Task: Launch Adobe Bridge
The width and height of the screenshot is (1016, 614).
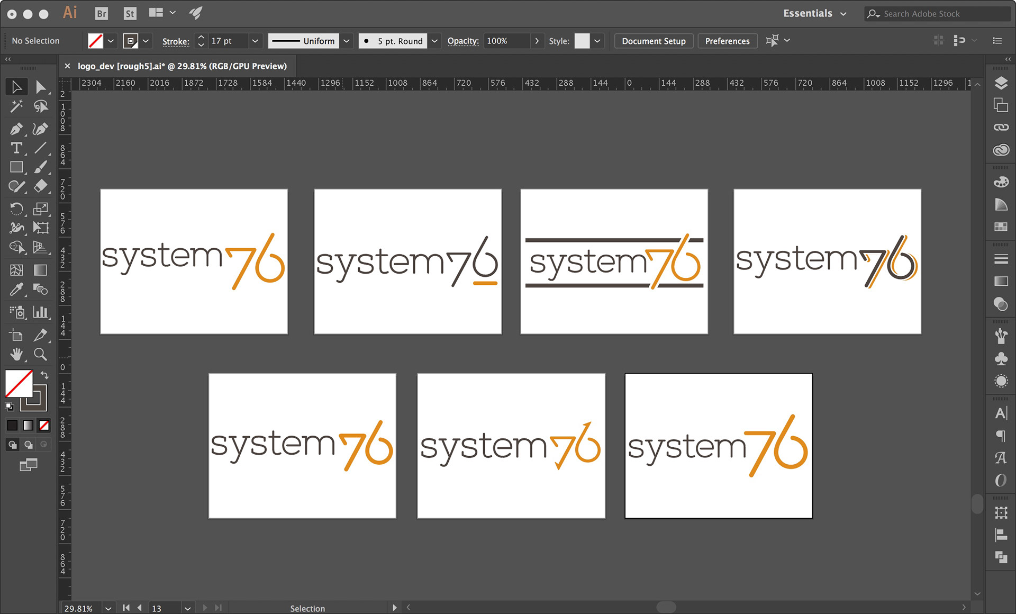Action: pos(102,14)
